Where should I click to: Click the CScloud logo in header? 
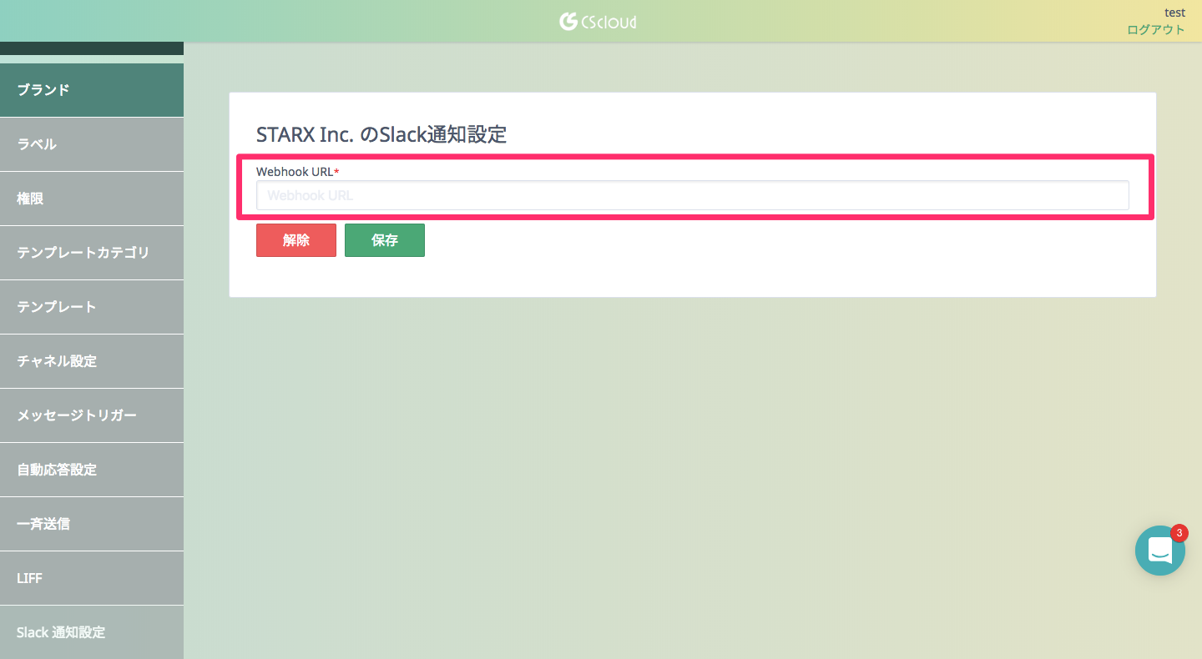598,21
